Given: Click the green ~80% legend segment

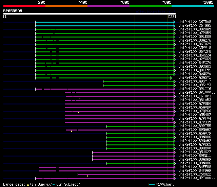Looking at the screenshot, I should pyautogui.click(x=151, y=6).
